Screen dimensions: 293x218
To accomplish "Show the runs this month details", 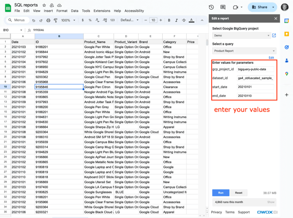I will (x=271, y=202).
